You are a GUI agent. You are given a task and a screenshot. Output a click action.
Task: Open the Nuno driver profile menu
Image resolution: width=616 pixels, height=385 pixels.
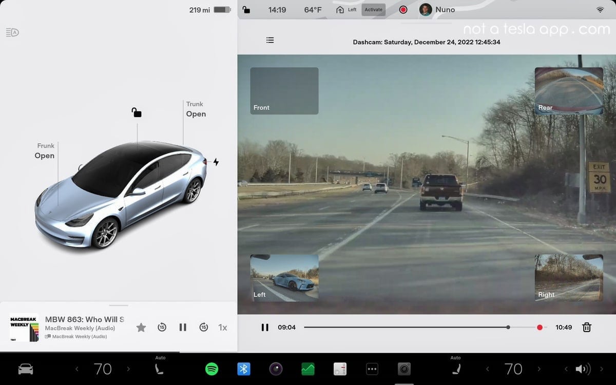coord(437,10)
